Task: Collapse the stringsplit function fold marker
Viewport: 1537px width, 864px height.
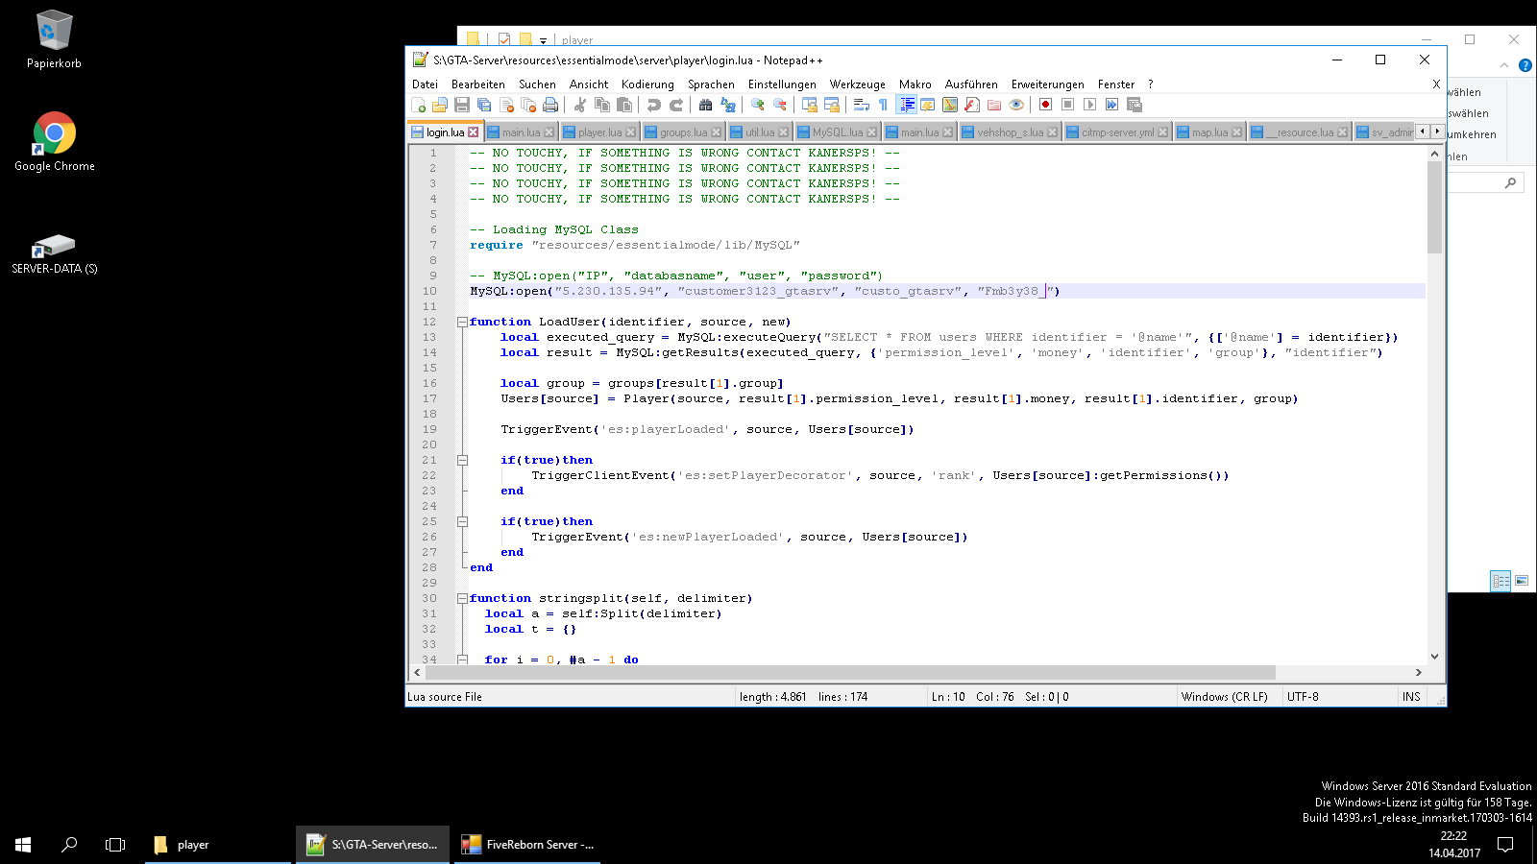Action: (x=462, y=598)
